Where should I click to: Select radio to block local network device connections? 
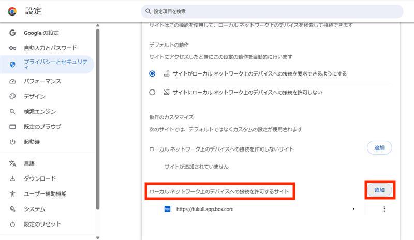point(152,92)
